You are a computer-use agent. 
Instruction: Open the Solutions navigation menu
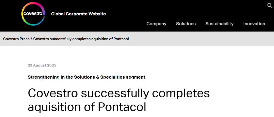click(x=186, y=24)
